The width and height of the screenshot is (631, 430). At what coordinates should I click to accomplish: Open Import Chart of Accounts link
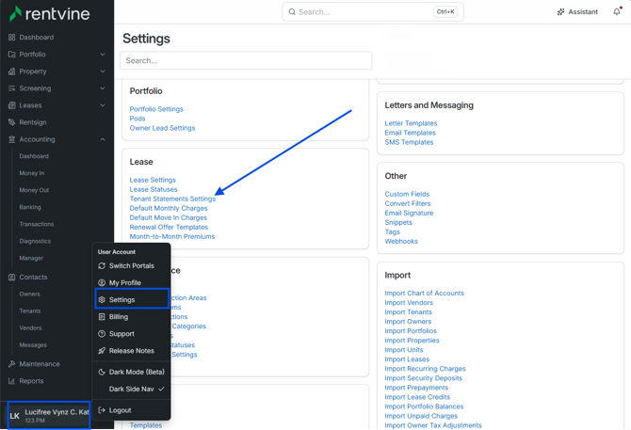(424, 293)
